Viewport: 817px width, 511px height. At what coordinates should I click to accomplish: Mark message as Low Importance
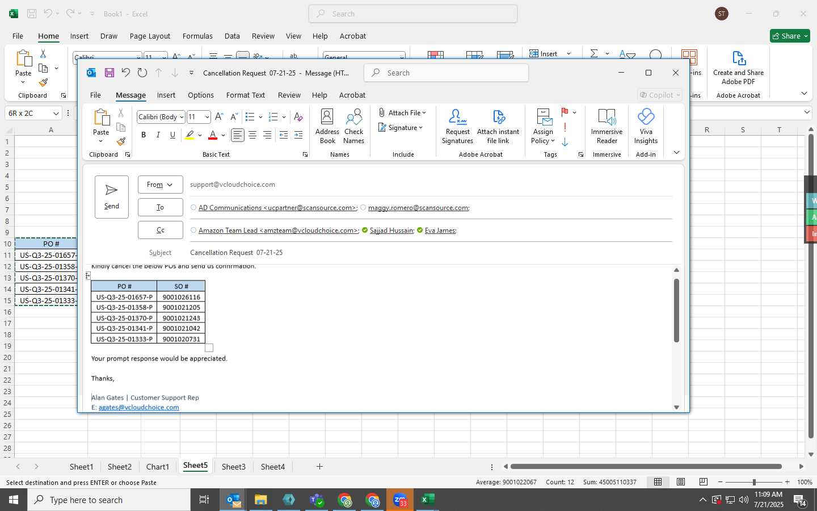click(565, 142)
